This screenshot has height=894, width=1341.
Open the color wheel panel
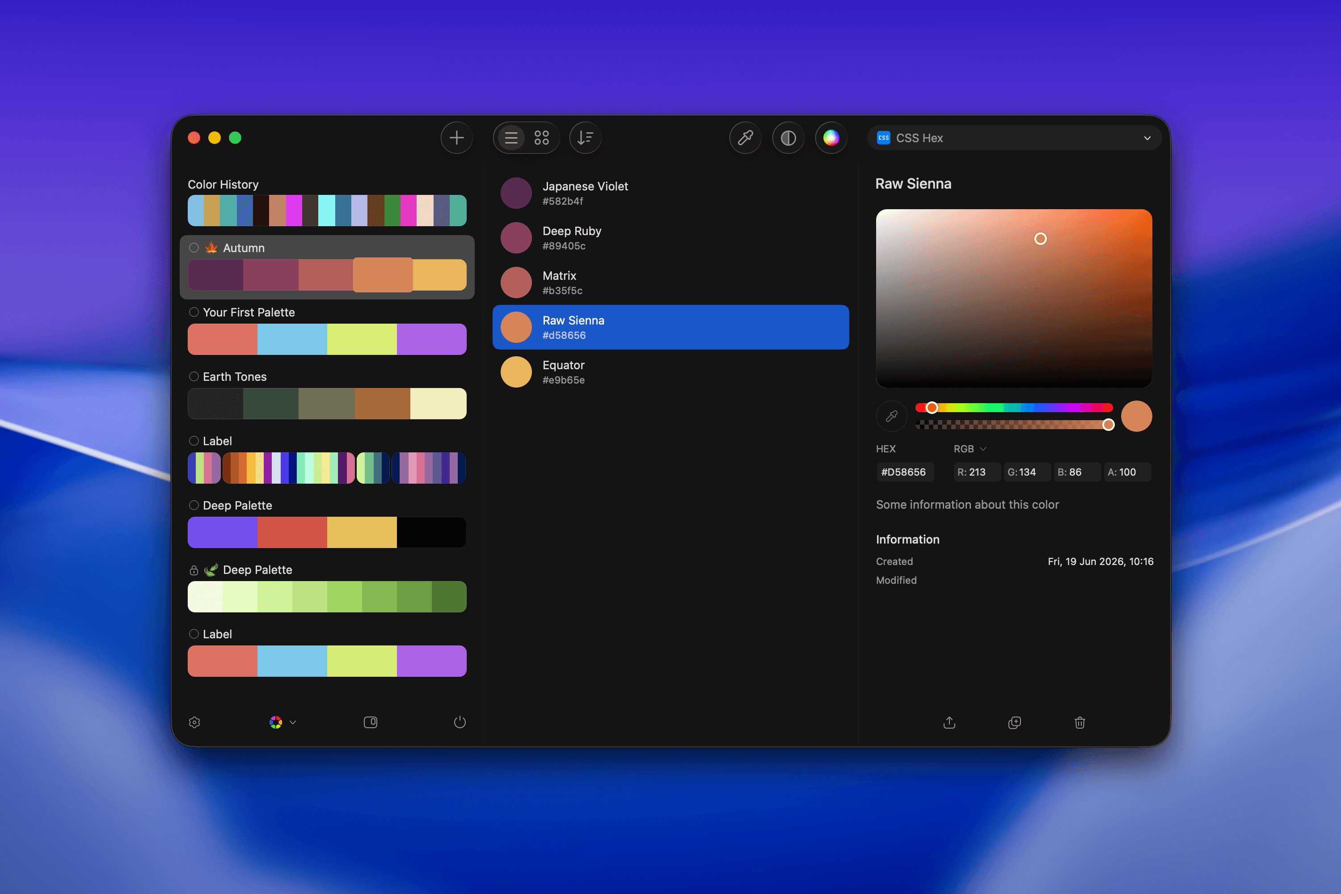pyautogui.click(x=831, y=137)
